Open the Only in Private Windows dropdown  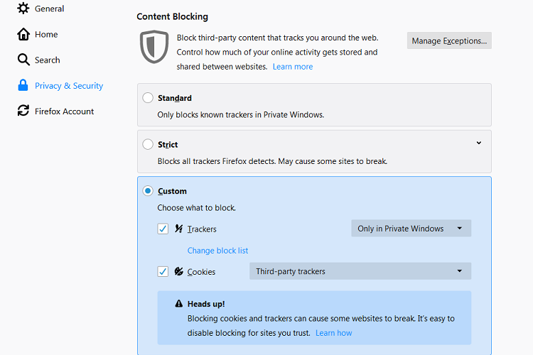[x=411, y=229]
